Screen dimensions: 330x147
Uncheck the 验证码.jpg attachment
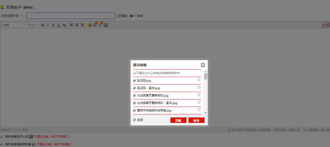(134, 80)
